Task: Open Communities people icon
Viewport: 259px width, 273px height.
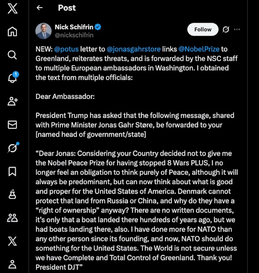Action: 13,218
